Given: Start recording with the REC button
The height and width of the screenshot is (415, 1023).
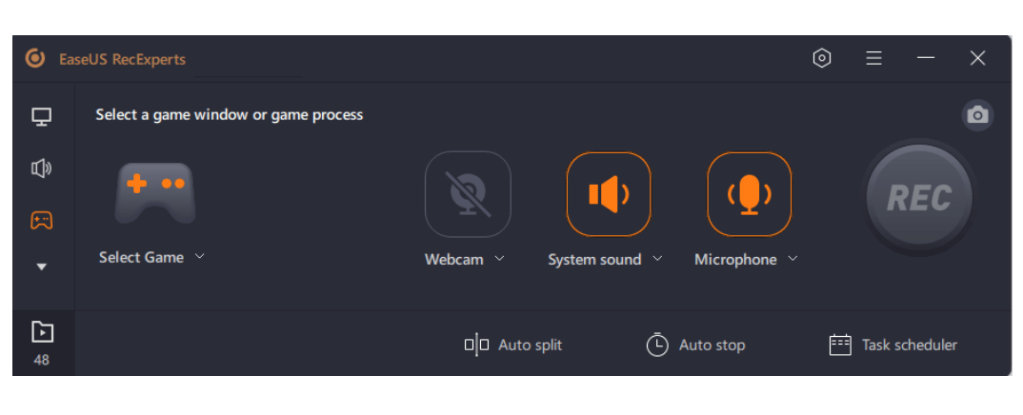Looking at the screenshot, I should 919,198.
